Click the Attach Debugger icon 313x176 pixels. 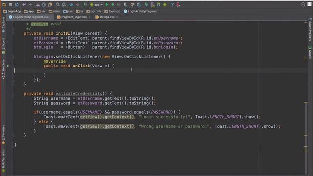pyautogui.click(x=125, y=4)
